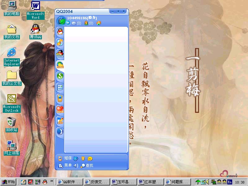Viewport: 248px width, 186px height.
Task: Open the QQ home page house icon
Action: click(x=99, y=23)
